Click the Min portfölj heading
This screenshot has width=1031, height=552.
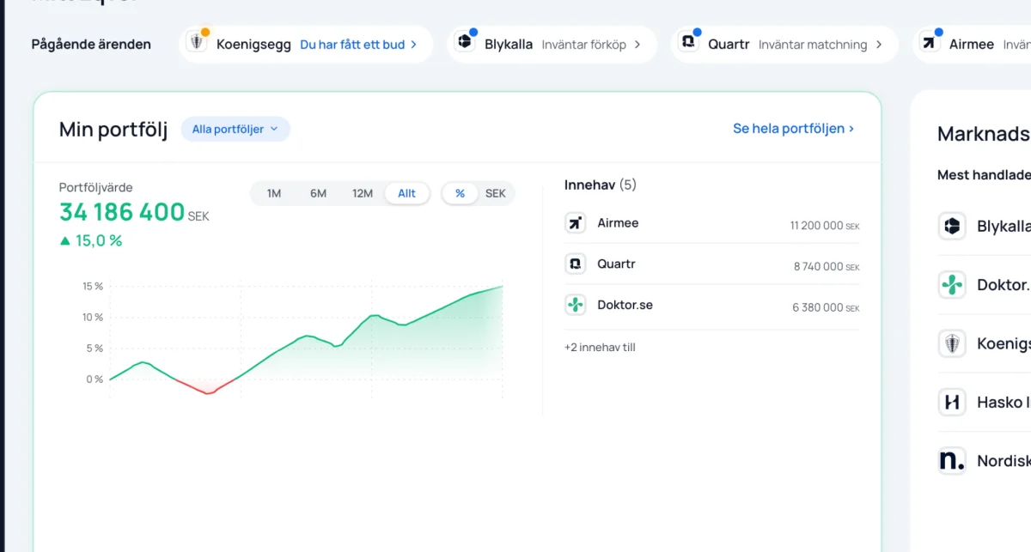pyautogui.click(x=113, y=130)
